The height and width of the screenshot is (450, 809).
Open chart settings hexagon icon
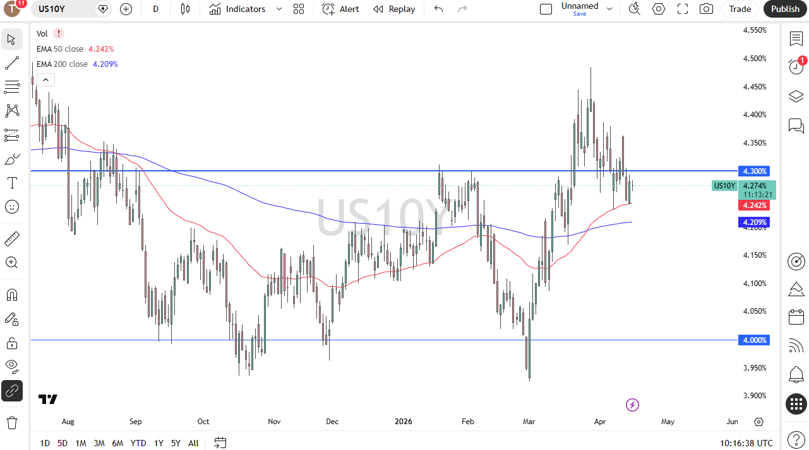(659, 9)
